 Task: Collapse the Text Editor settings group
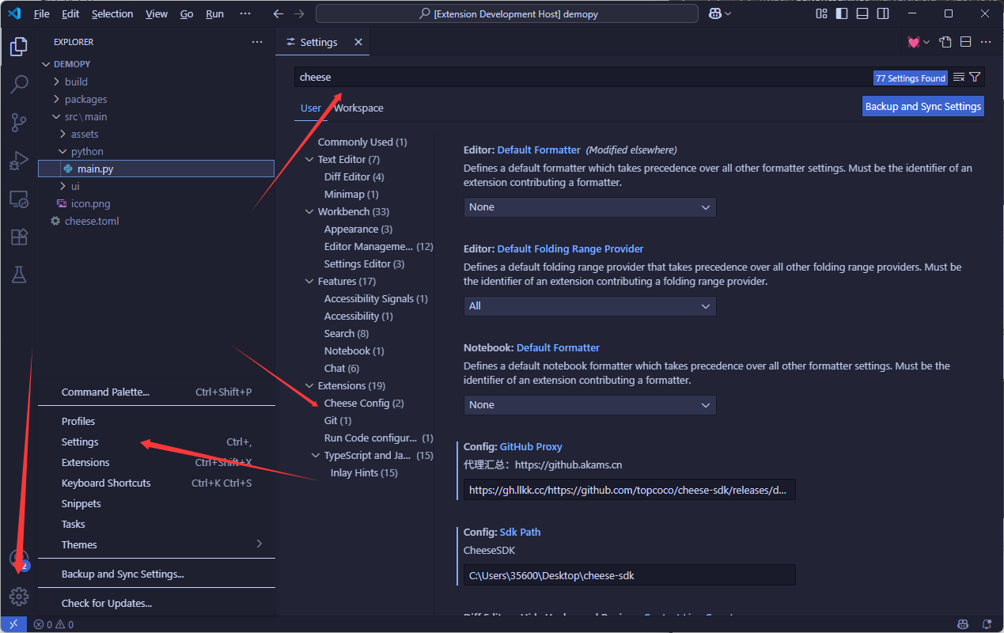tap(310, 159)
